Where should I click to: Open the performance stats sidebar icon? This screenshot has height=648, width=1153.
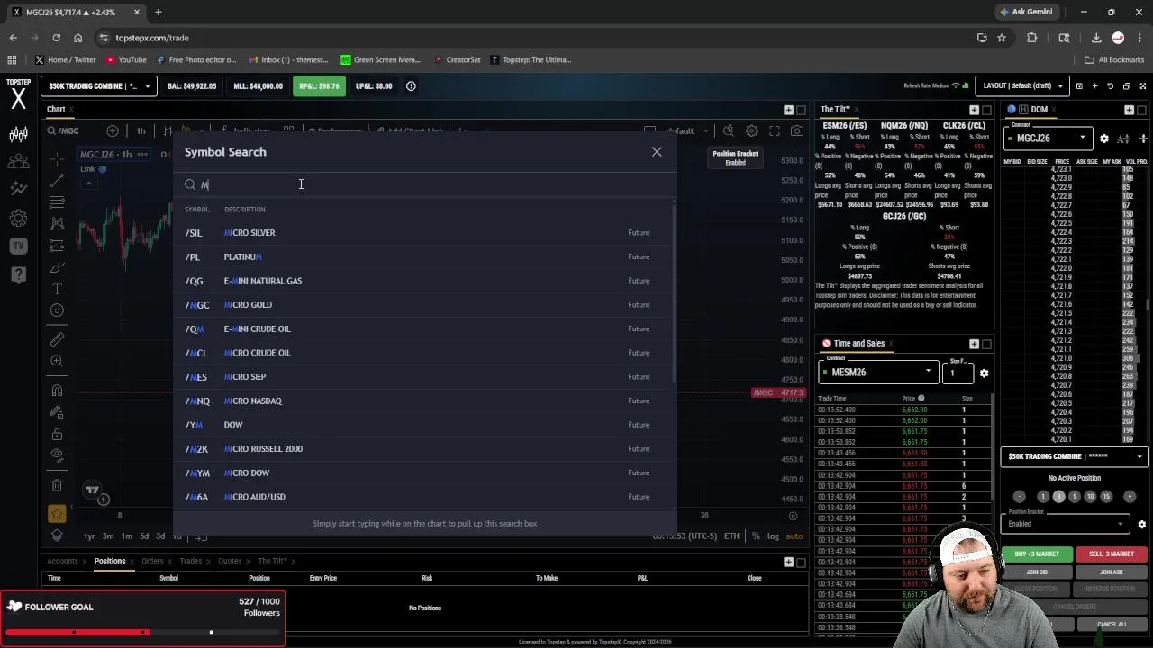(x=18, y=189)
